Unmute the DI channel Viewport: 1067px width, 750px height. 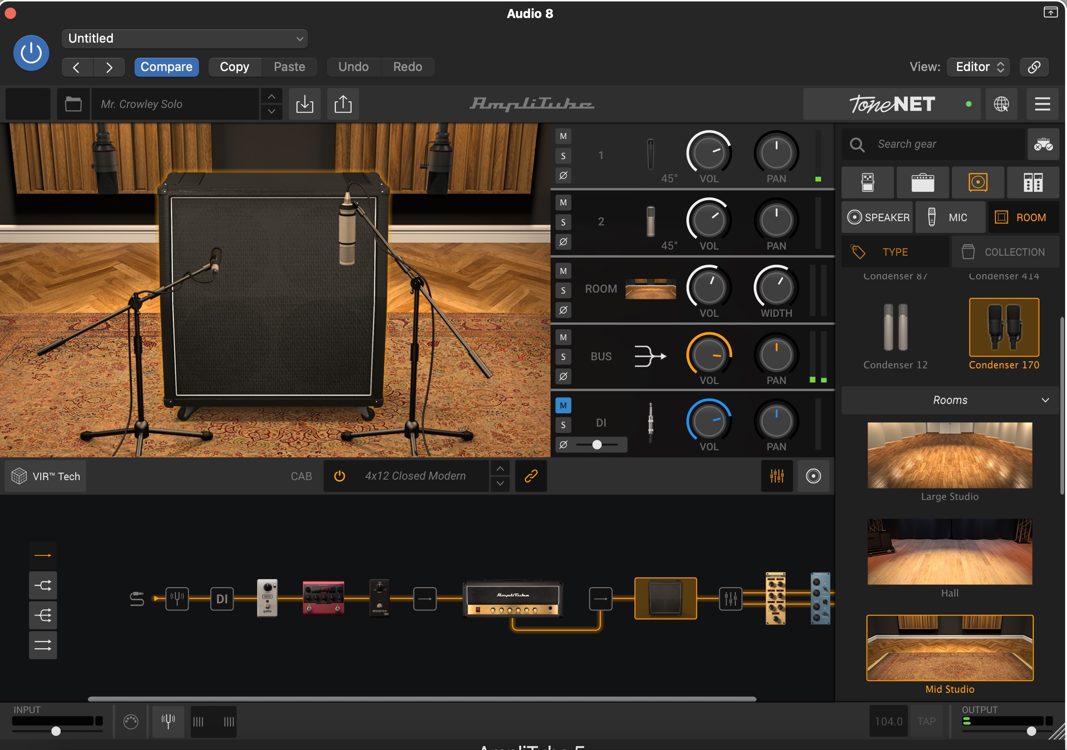[x=563, y=405]
